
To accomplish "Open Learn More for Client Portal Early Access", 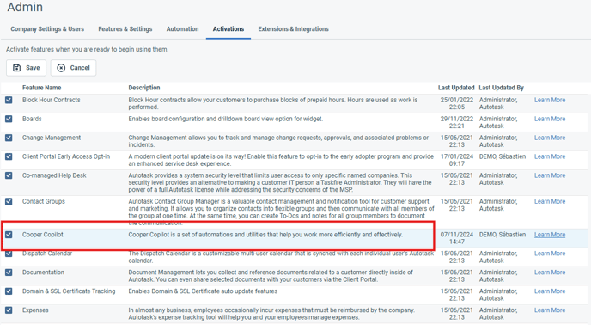I will (550, 156).
